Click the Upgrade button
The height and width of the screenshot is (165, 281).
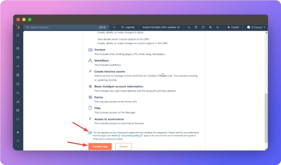[x=128, y=27]
